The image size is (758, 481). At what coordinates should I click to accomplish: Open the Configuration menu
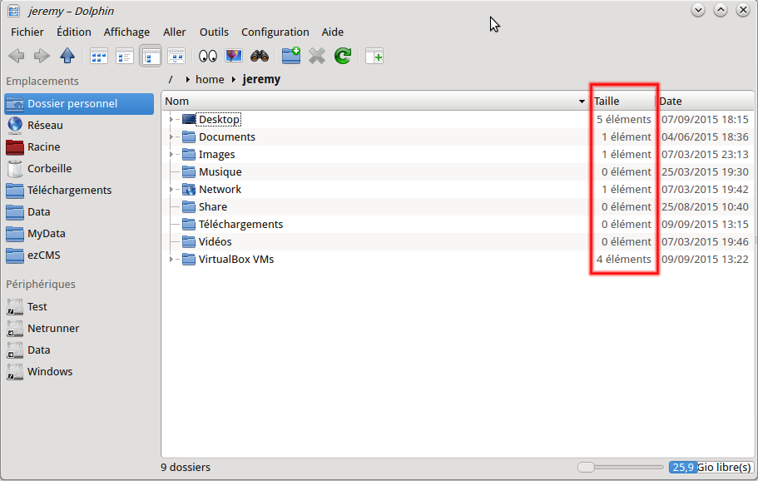pyautogui.click(x=275, y=32)
